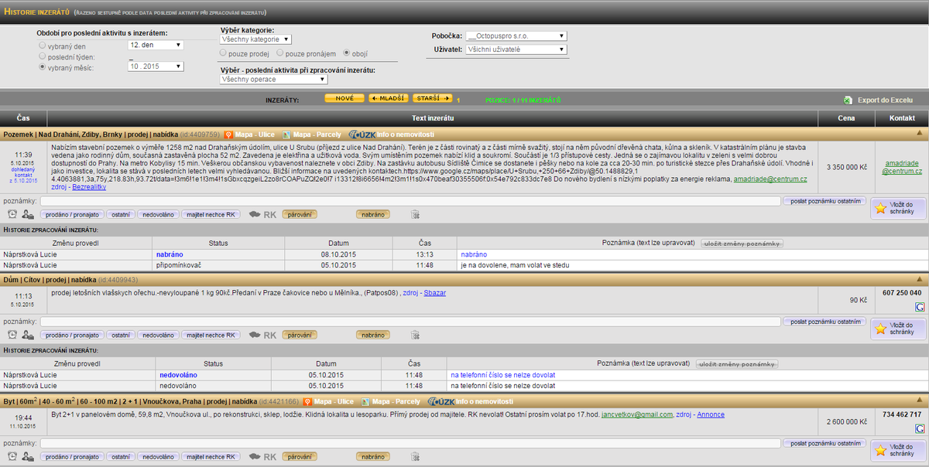The width and height of the screenshot is (929, 467).
Task: Click the Google search icon under 607 250 040
Action: pos(919,307)
